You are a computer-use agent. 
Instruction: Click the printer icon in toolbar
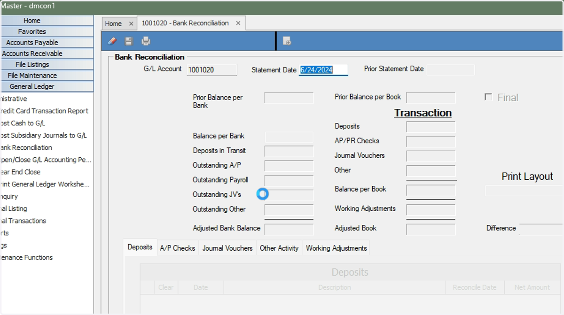[x=146, y=41]
